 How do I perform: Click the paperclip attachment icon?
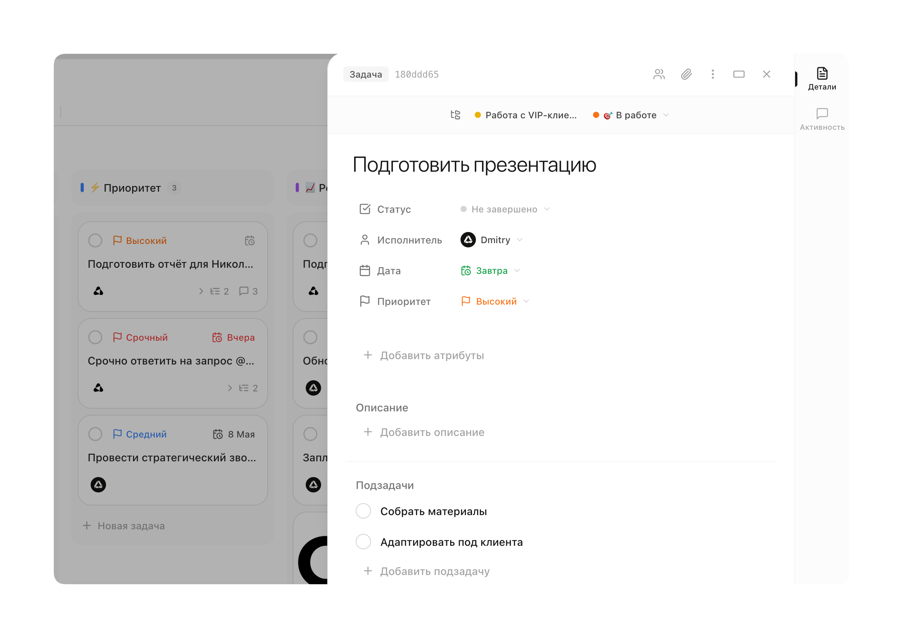click(x=686, y=75)
